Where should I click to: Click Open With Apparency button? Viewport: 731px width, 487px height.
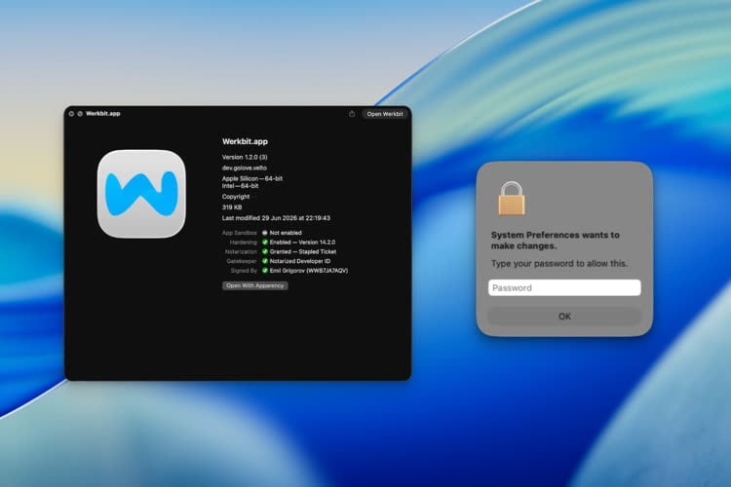point(255,285)
